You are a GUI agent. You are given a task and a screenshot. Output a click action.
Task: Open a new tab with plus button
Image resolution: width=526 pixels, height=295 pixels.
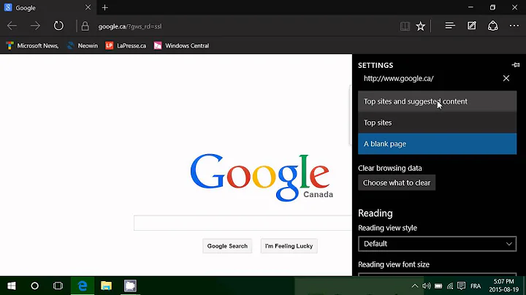pyautogui.click(x=105, y=7)
